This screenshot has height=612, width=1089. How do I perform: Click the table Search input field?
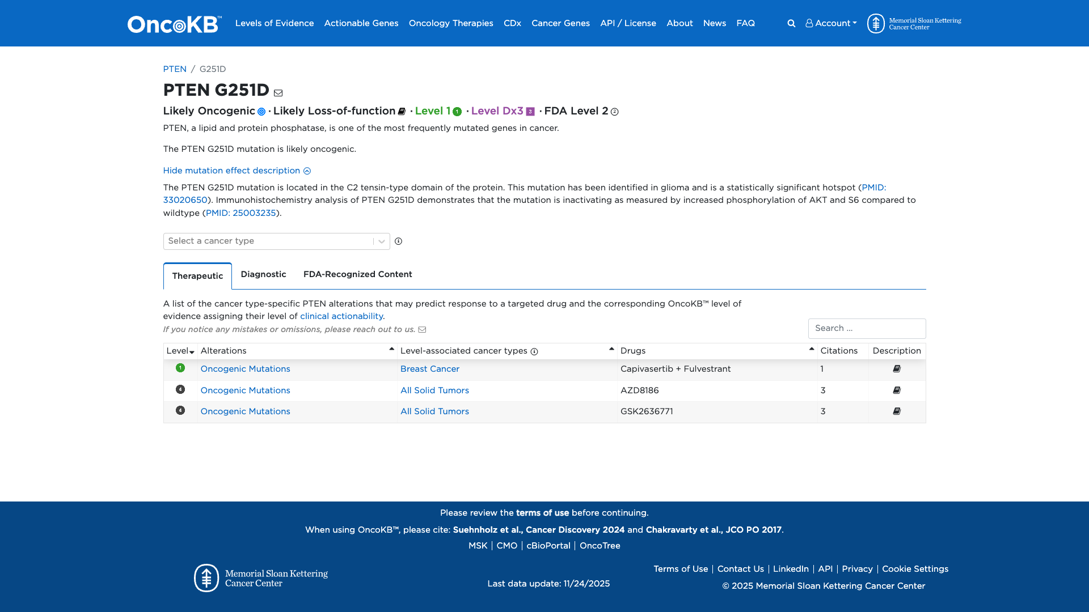[866, 329]
